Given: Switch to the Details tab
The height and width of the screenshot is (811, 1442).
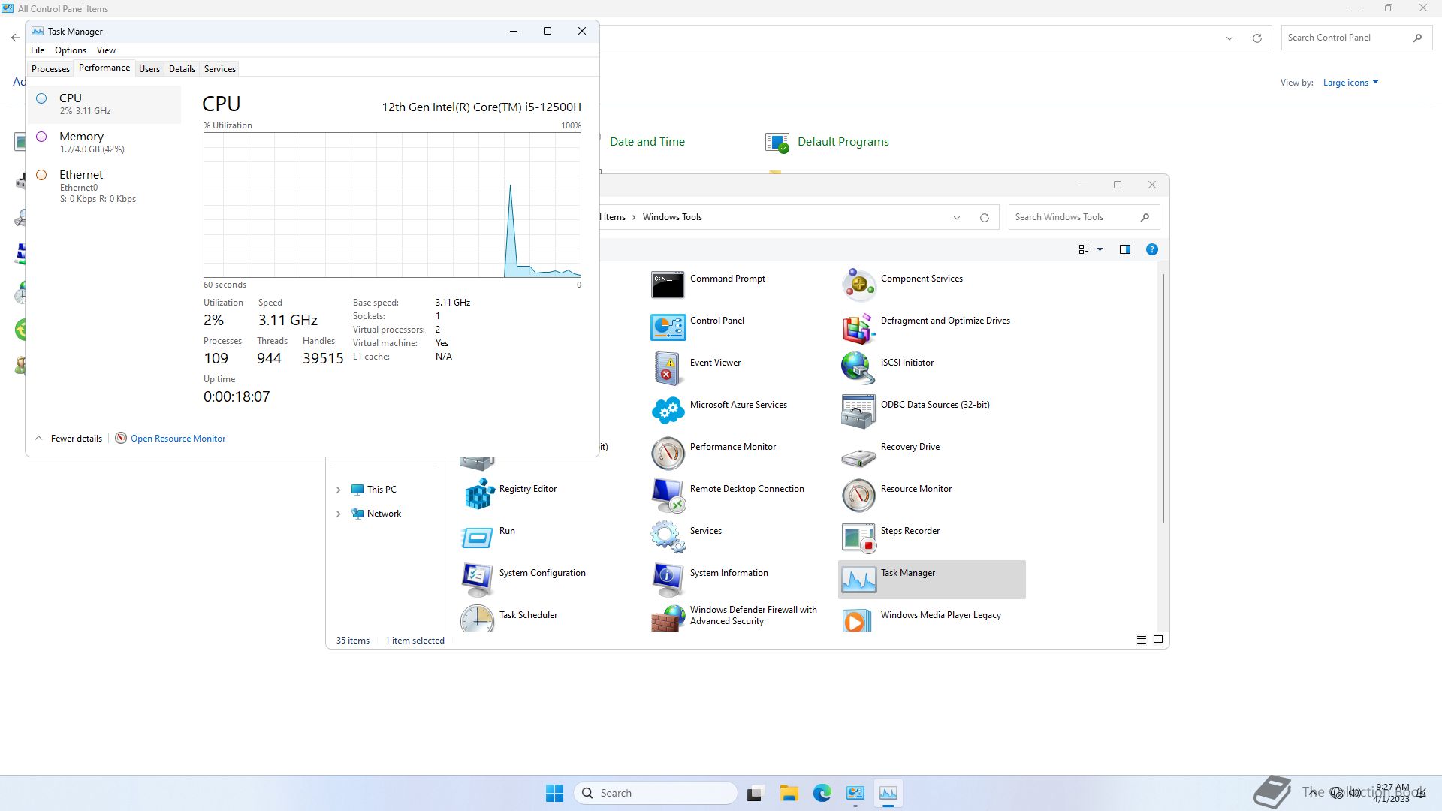Looking at the screenshot, I should tap(182, 69).
